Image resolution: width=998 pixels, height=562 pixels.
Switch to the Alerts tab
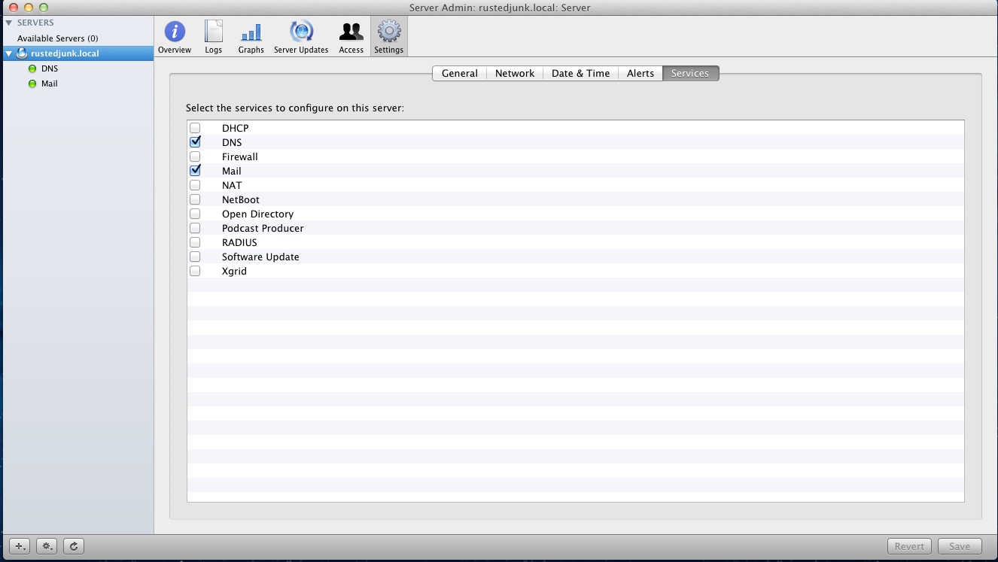pos(640,73)
